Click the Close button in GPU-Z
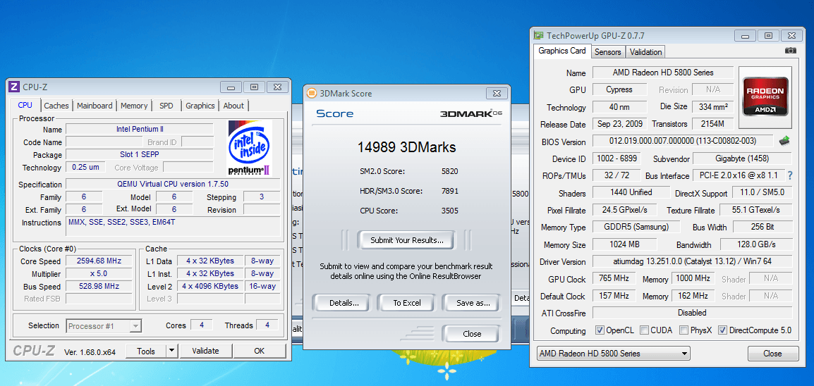The width and height of the screenshot is (814, 386). 772,354
